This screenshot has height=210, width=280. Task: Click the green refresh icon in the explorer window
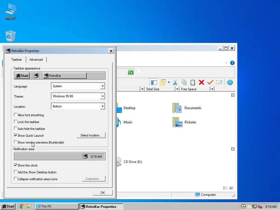[x=131, y=72]
